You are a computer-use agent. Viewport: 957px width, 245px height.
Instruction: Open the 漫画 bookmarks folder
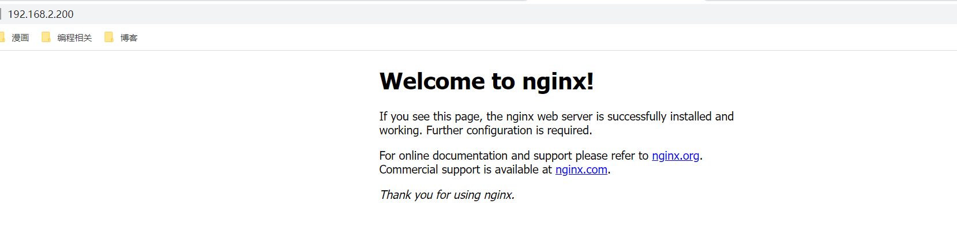14,37
